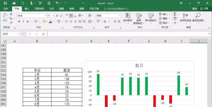This screenshot has height=107, width=212.
Task: Open Cell Styles (单元格样式)
Action: [x=151, y=18]
